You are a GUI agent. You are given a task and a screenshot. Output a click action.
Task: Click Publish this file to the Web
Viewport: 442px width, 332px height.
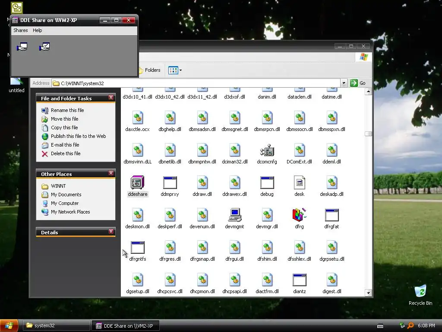pyautogui.click(x=79, y=136)
